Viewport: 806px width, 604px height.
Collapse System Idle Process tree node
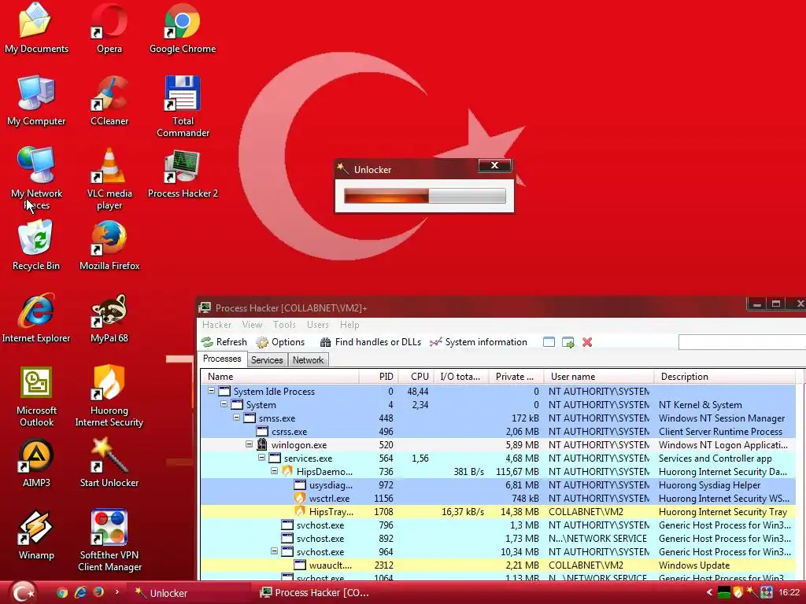[x=211, y=391]
